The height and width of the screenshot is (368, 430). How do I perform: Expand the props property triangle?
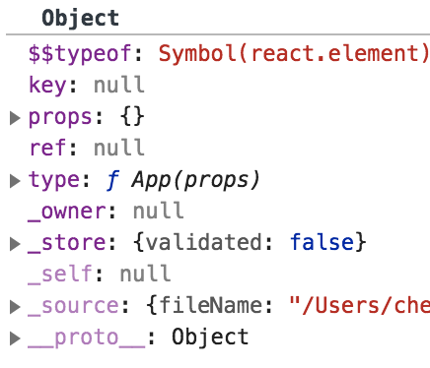(x=15, y=118)
